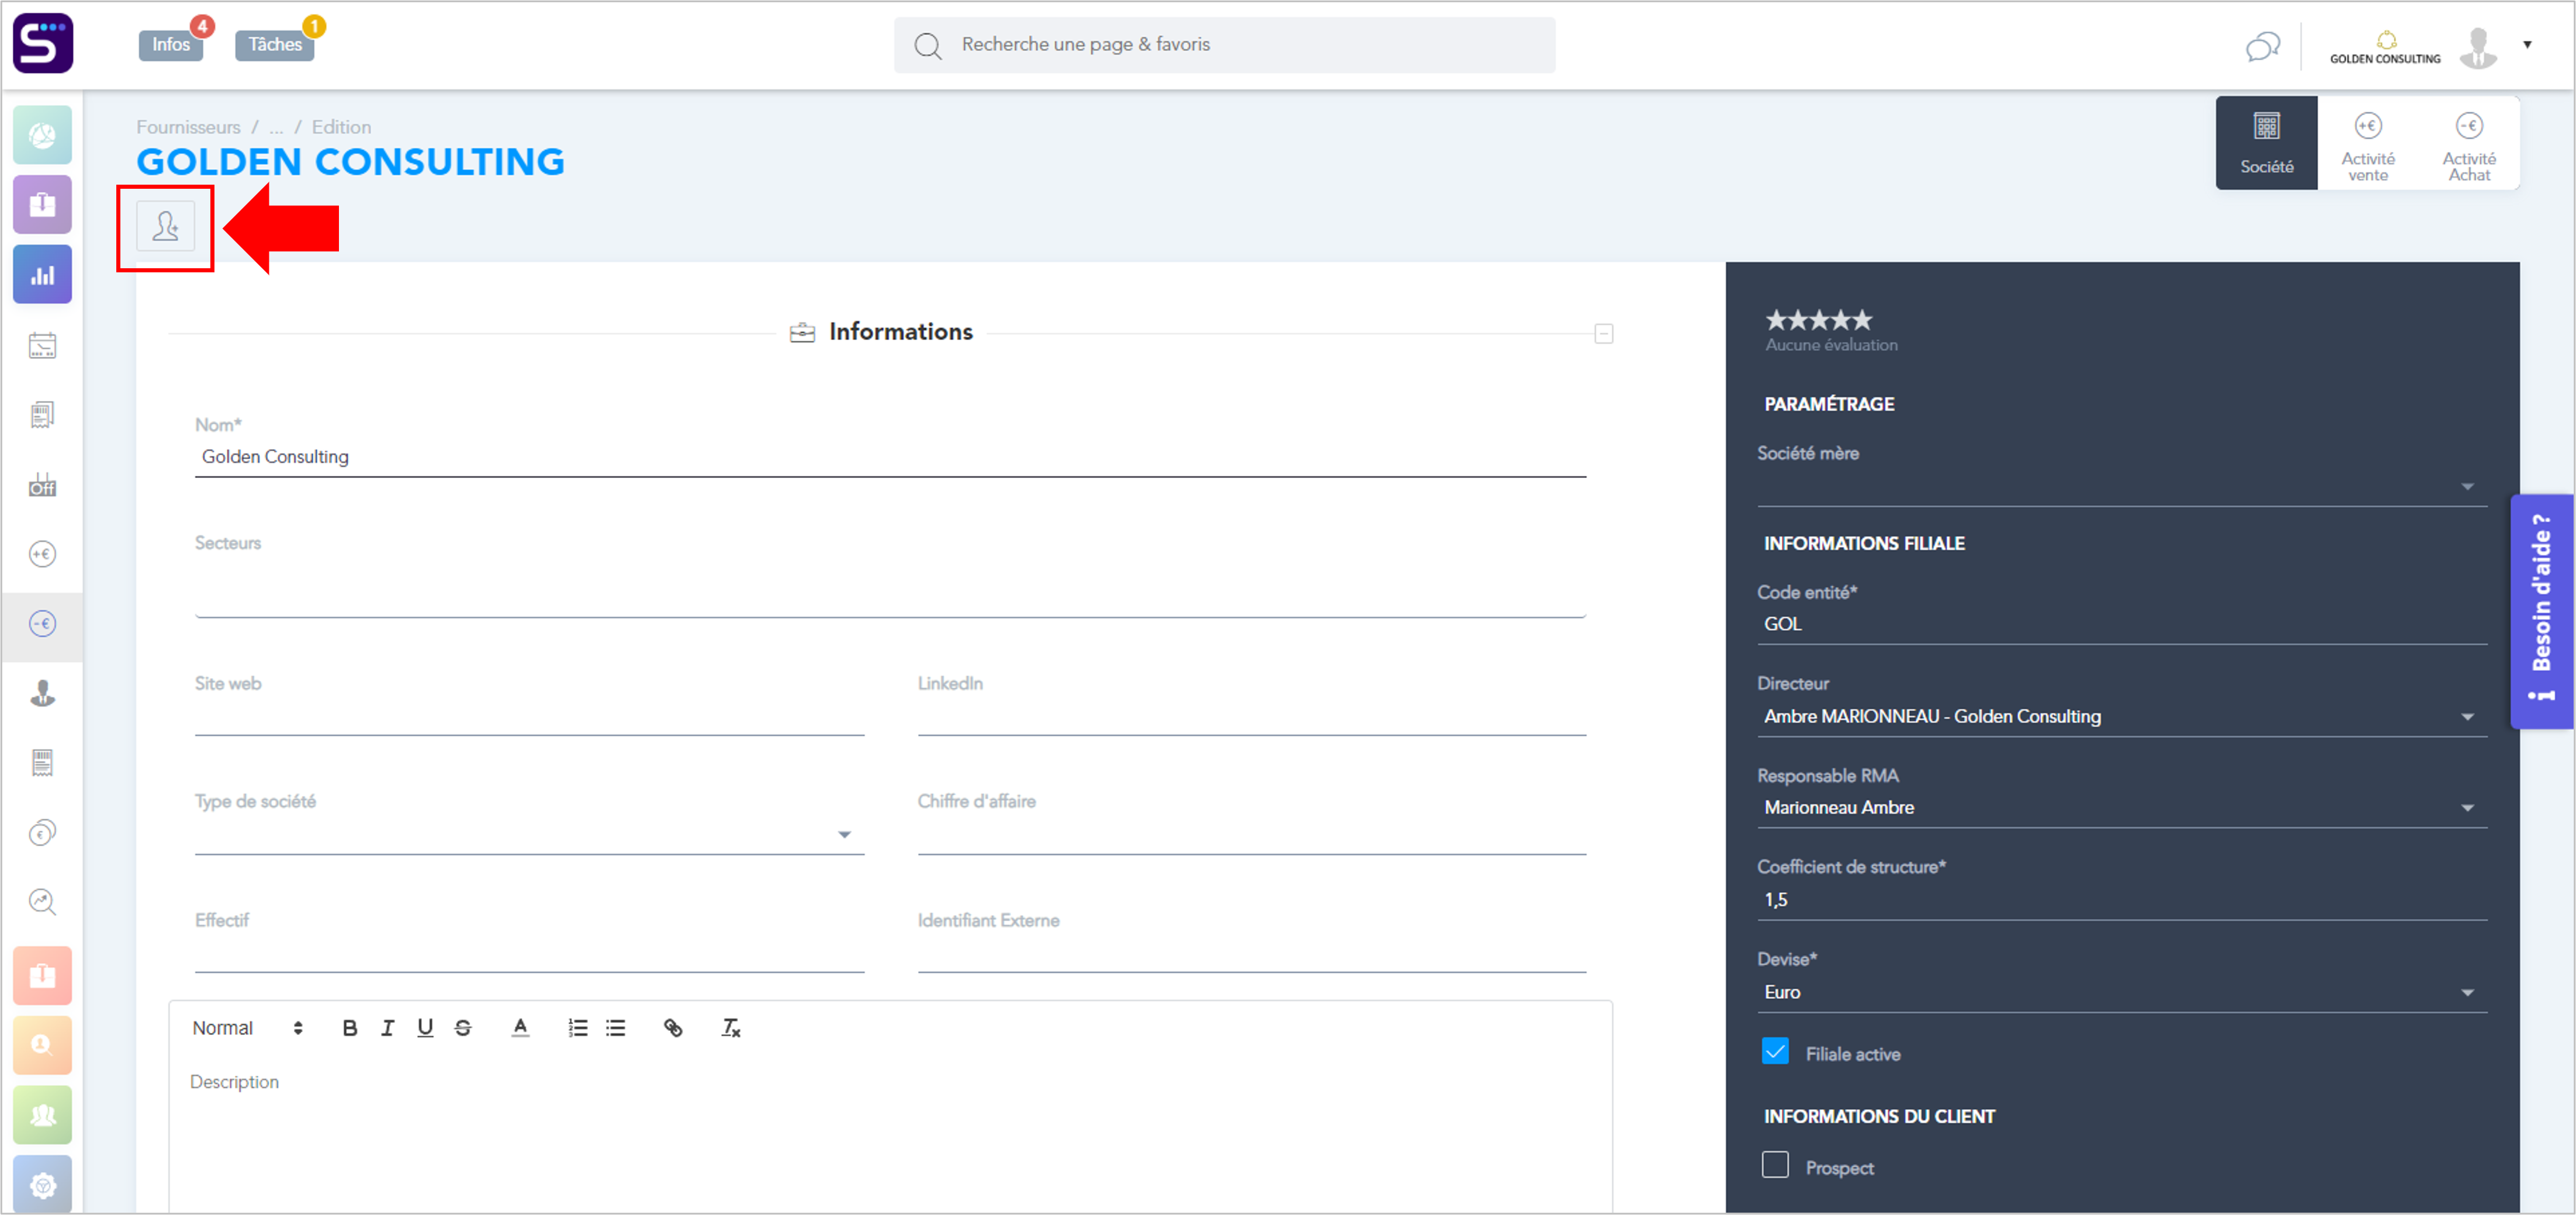
Task: Insert a bulleted list
Action: pos(616,1028)
